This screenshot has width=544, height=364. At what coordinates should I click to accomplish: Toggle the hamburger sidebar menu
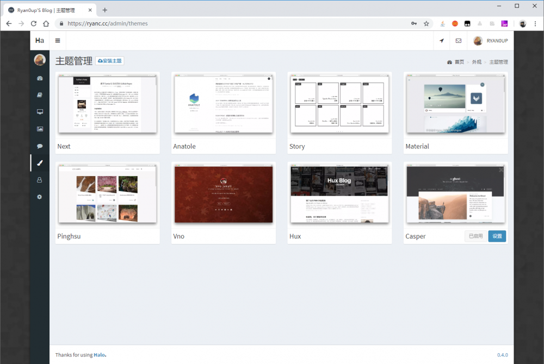pos(58,41)
